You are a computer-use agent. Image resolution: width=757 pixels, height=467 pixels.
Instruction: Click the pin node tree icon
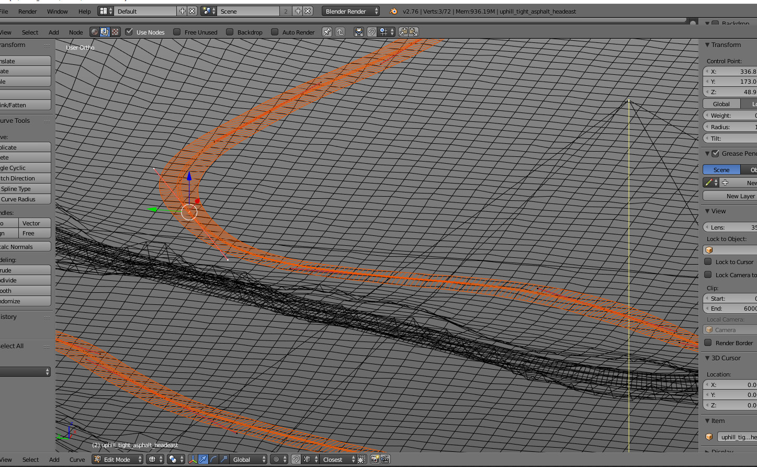327,32
